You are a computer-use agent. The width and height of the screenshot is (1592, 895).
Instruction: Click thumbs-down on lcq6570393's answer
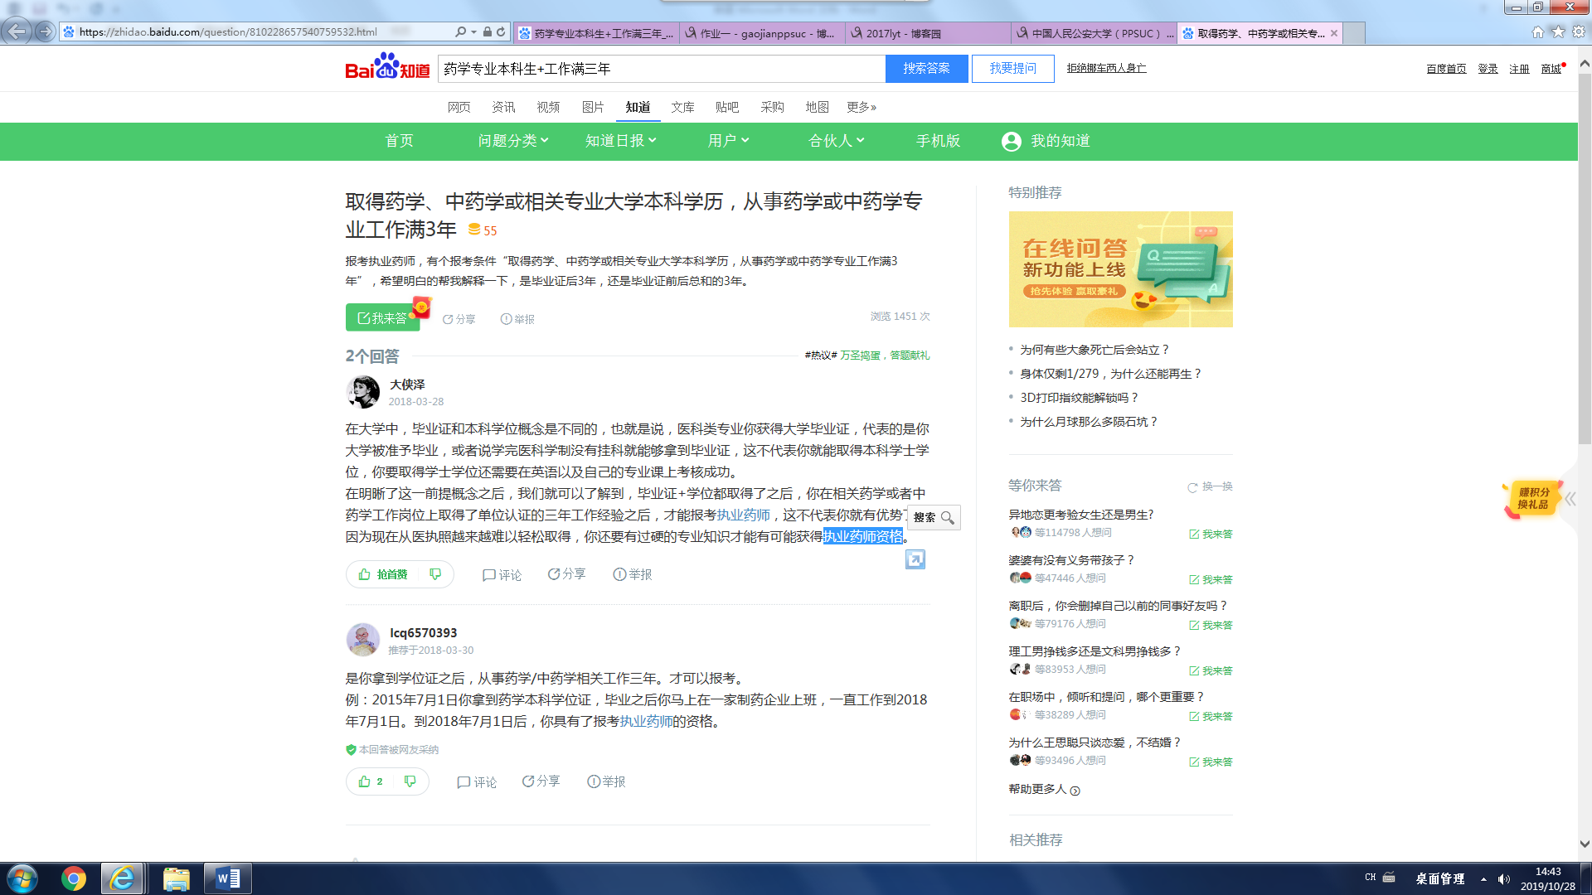pos(410,781)
